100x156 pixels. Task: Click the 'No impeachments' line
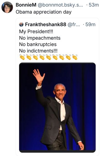pyautogui.click(x=40, y=38)
